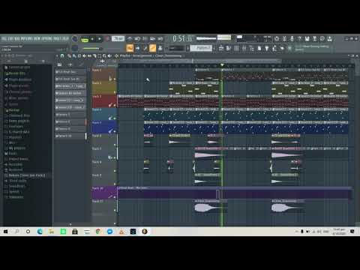This screenshot has height=270, width=360.
Task: Select the playlist select tool
Action: [x=100, y=55]
